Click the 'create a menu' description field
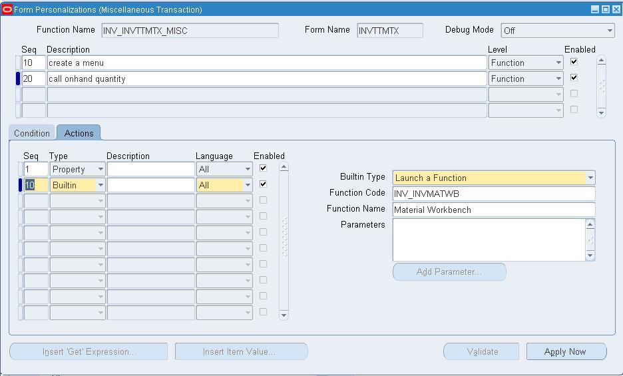 point(267,63)
